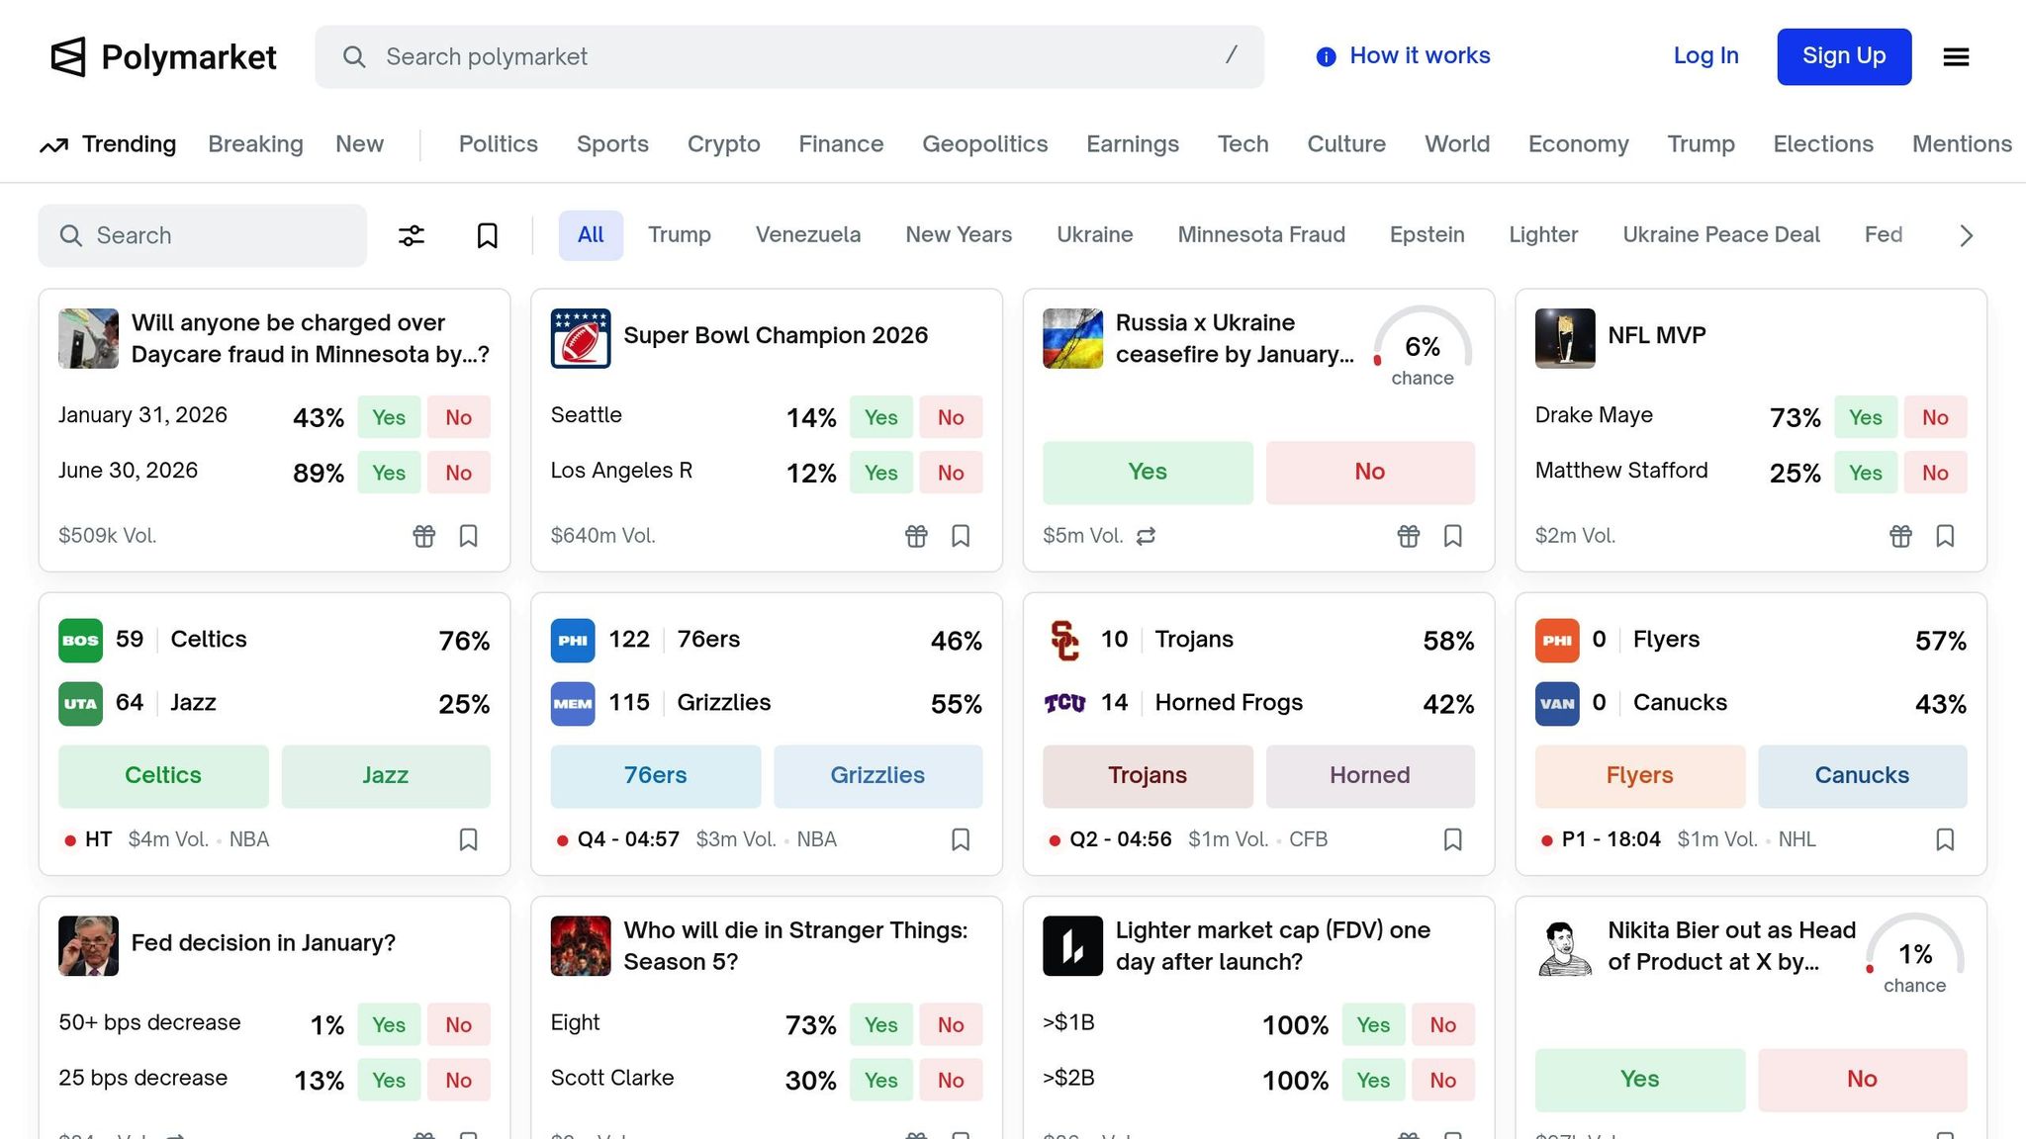This screenshot has height=1139, width=2026.
Task: Click swap icon on Russia Ukraine card
Action: point(1146,536)
